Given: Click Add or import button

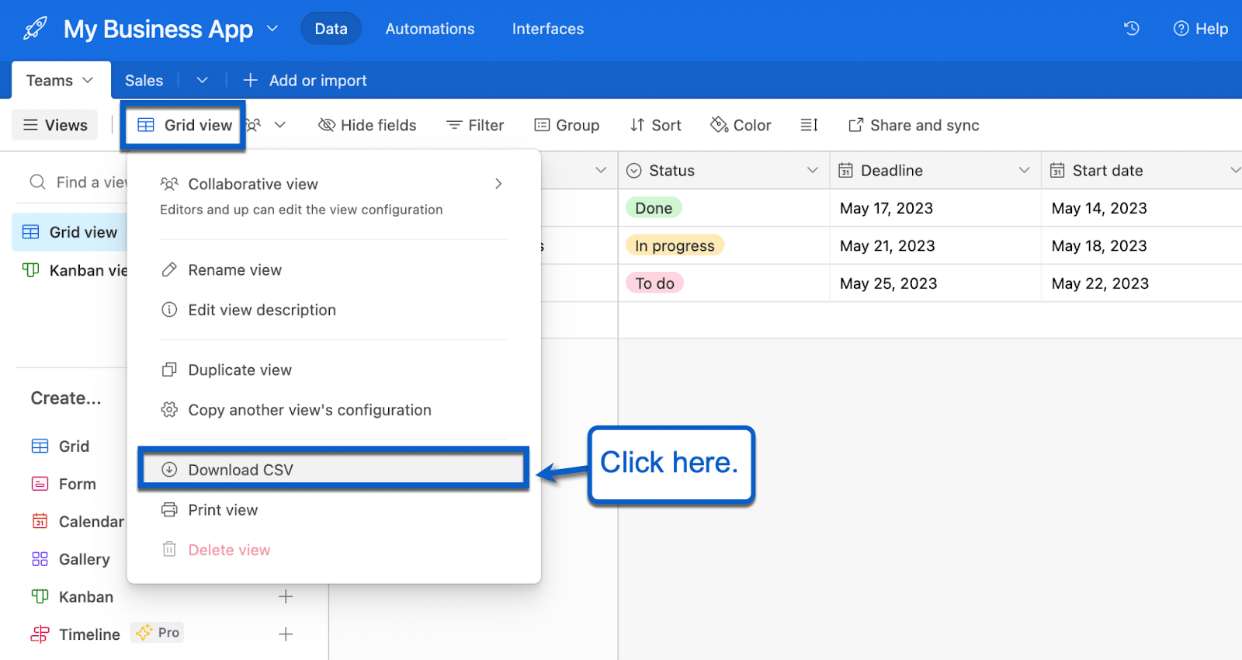Looking at the screenshot, I should pyautogui.click(x=305, y=81).
